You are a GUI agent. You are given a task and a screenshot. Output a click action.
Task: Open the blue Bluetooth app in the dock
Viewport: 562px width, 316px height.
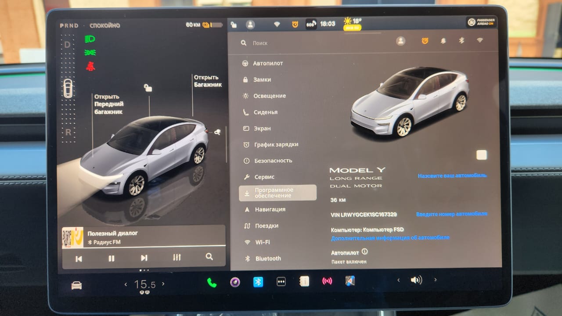[x=258, y=282]
